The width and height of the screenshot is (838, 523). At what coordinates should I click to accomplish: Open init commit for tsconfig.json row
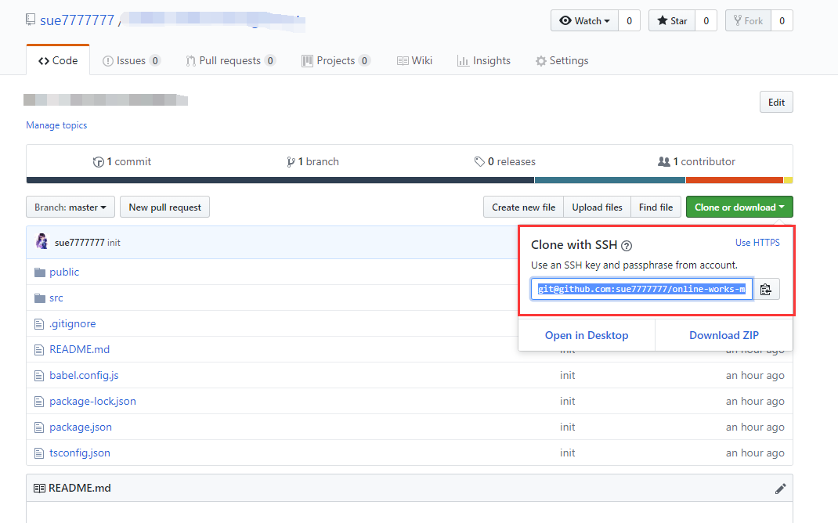[x=568, y=453]
